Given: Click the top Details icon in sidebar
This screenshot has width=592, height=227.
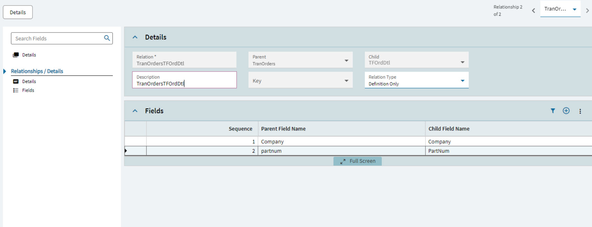Looking at the screenshot, I should click(15, 55).
